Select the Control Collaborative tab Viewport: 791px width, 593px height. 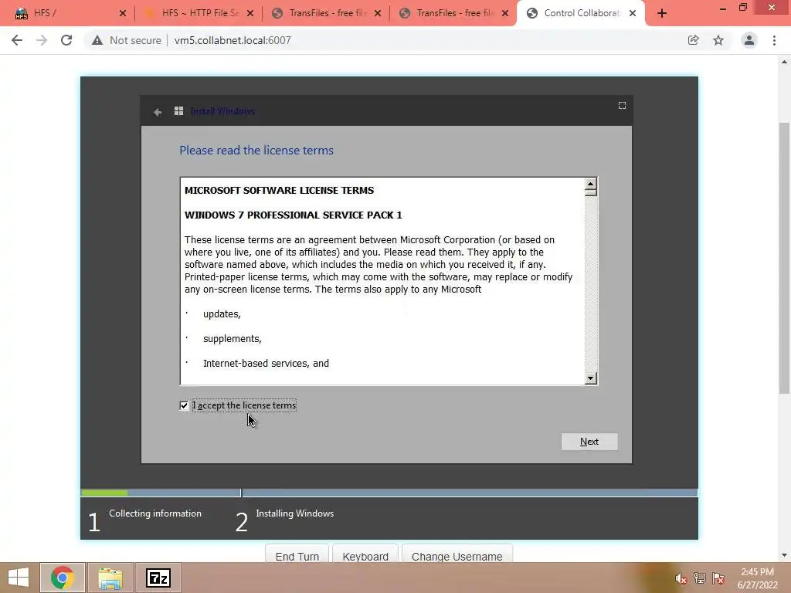[582, 13]
